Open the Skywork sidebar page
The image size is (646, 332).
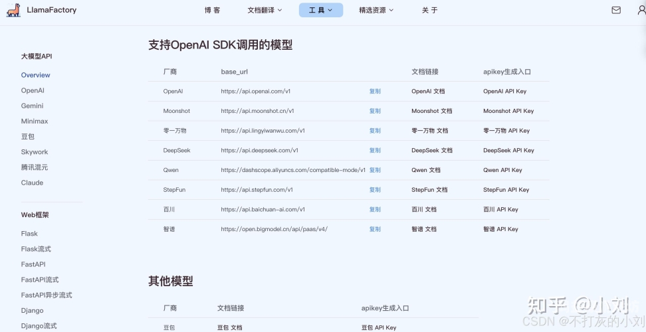[x=35, y=152]
